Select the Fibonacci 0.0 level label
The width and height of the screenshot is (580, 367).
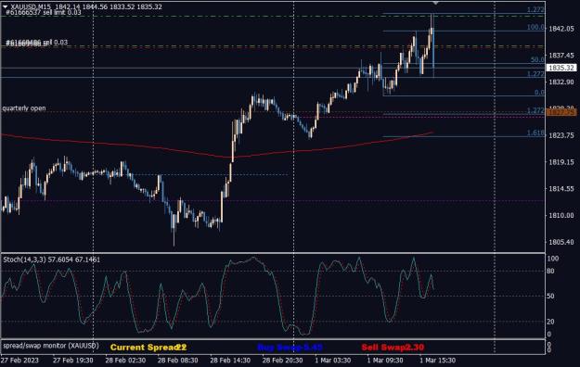539,93
